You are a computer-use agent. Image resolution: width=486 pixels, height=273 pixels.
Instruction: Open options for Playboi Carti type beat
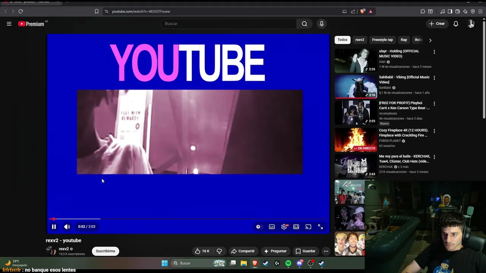[434, 104]
